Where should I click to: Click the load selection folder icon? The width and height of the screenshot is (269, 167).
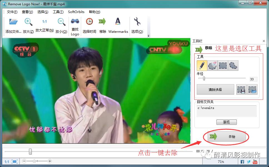252,89
